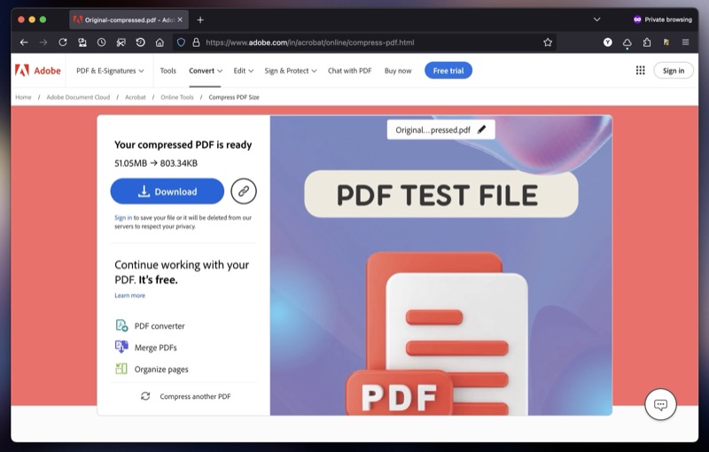
Task: Go to Adobe Document Cloud breadcrumb
Action: [78, 97]
